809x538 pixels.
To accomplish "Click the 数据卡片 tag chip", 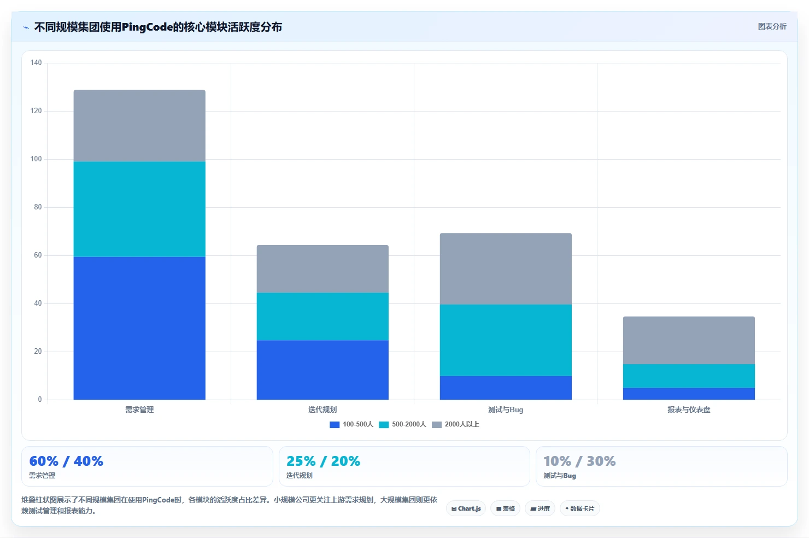I will (x=580, y=508).
